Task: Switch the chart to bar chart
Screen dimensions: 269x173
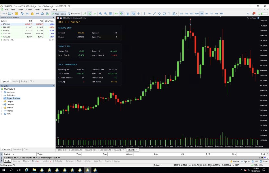Action: 85,14
